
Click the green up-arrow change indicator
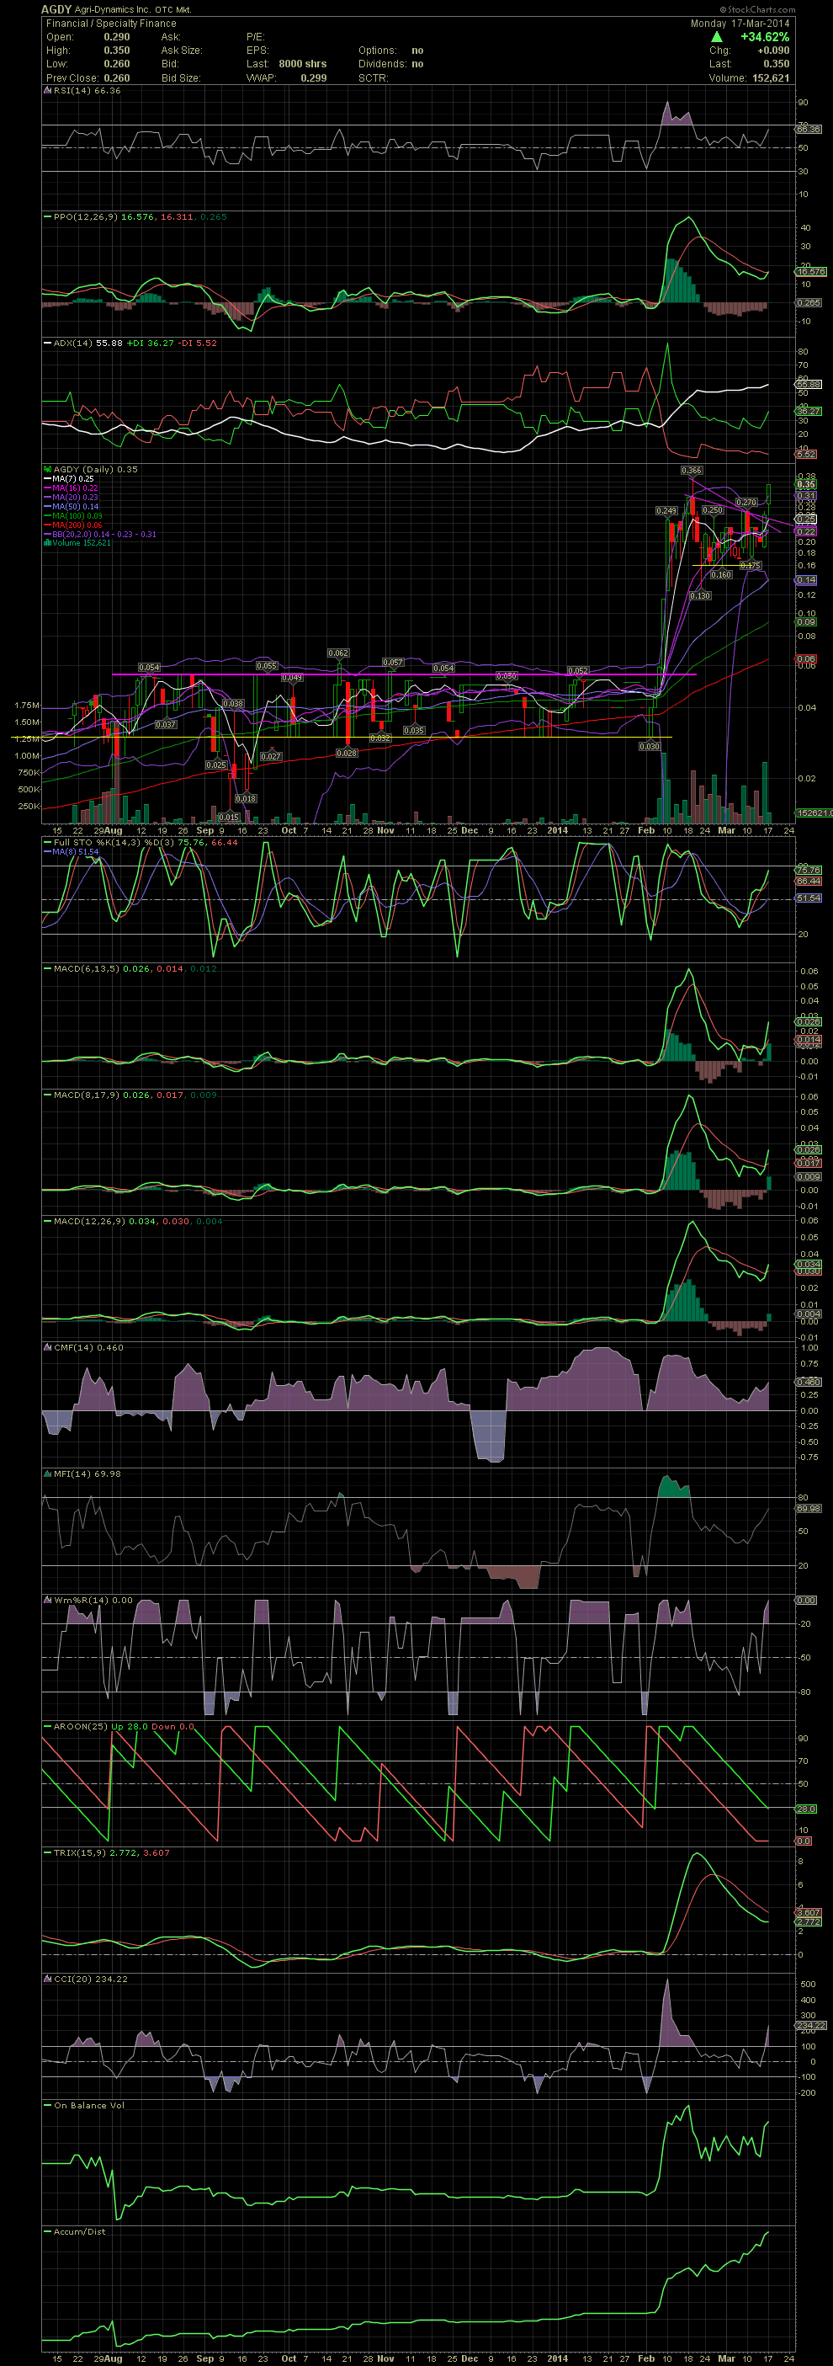point(718,37)
